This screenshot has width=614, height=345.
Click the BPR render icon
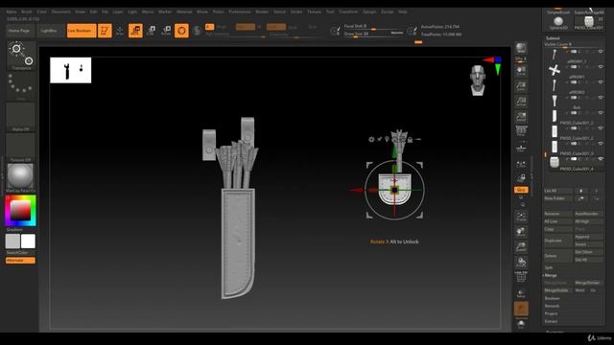click(521, 49)
